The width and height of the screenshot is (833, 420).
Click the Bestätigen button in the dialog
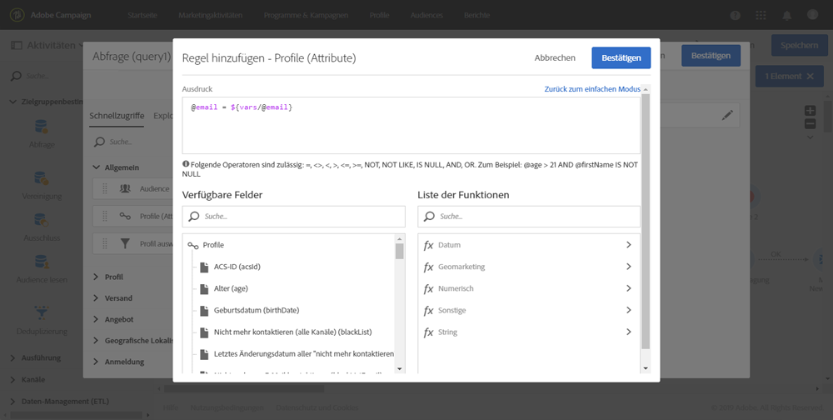pos(621,57)
